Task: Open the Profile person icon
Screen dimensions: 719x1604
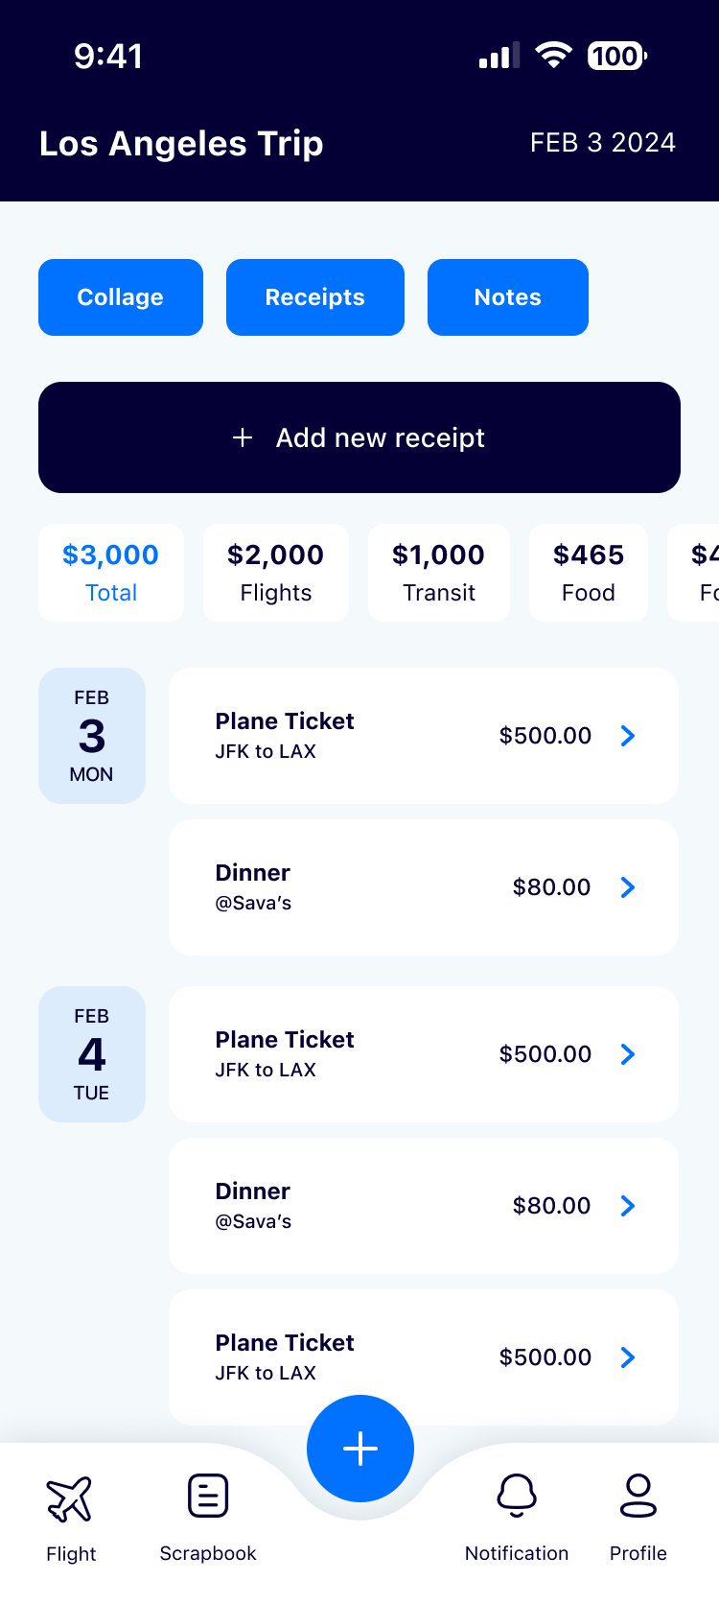Action: click(638, 1497)
